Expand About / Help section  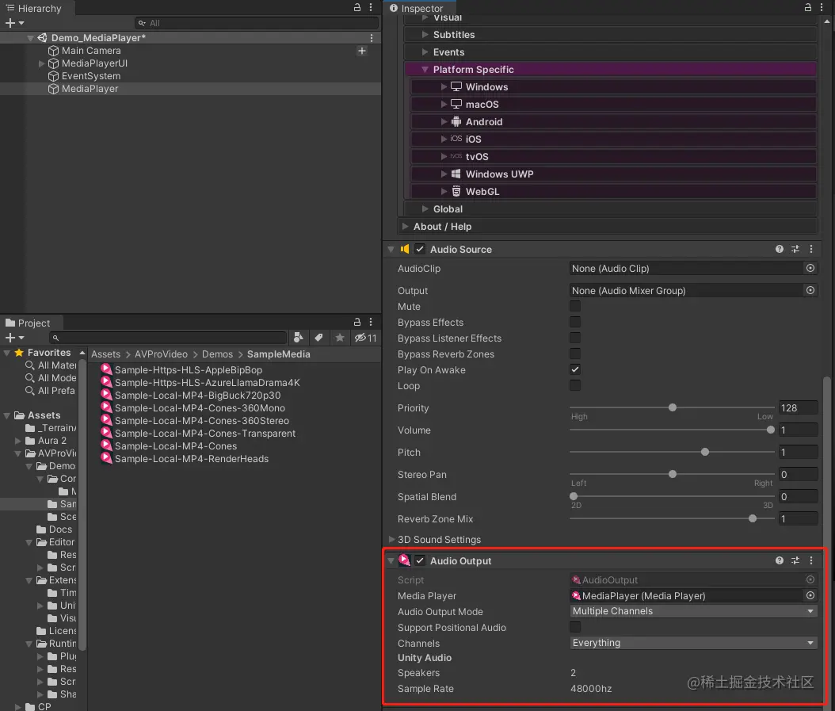[x=406, y=227]
